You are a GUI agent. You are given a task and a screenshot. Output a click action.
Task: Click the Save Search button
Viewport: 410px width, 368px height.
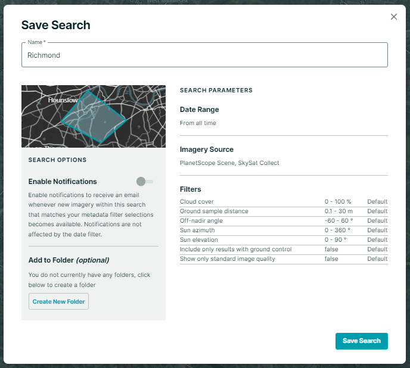coord(361,341)
